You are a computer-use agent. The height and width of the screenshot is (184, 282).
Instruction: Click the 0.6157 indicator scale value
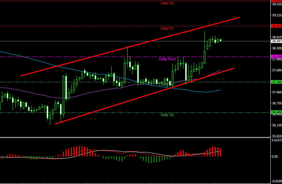tap(277, 140)
